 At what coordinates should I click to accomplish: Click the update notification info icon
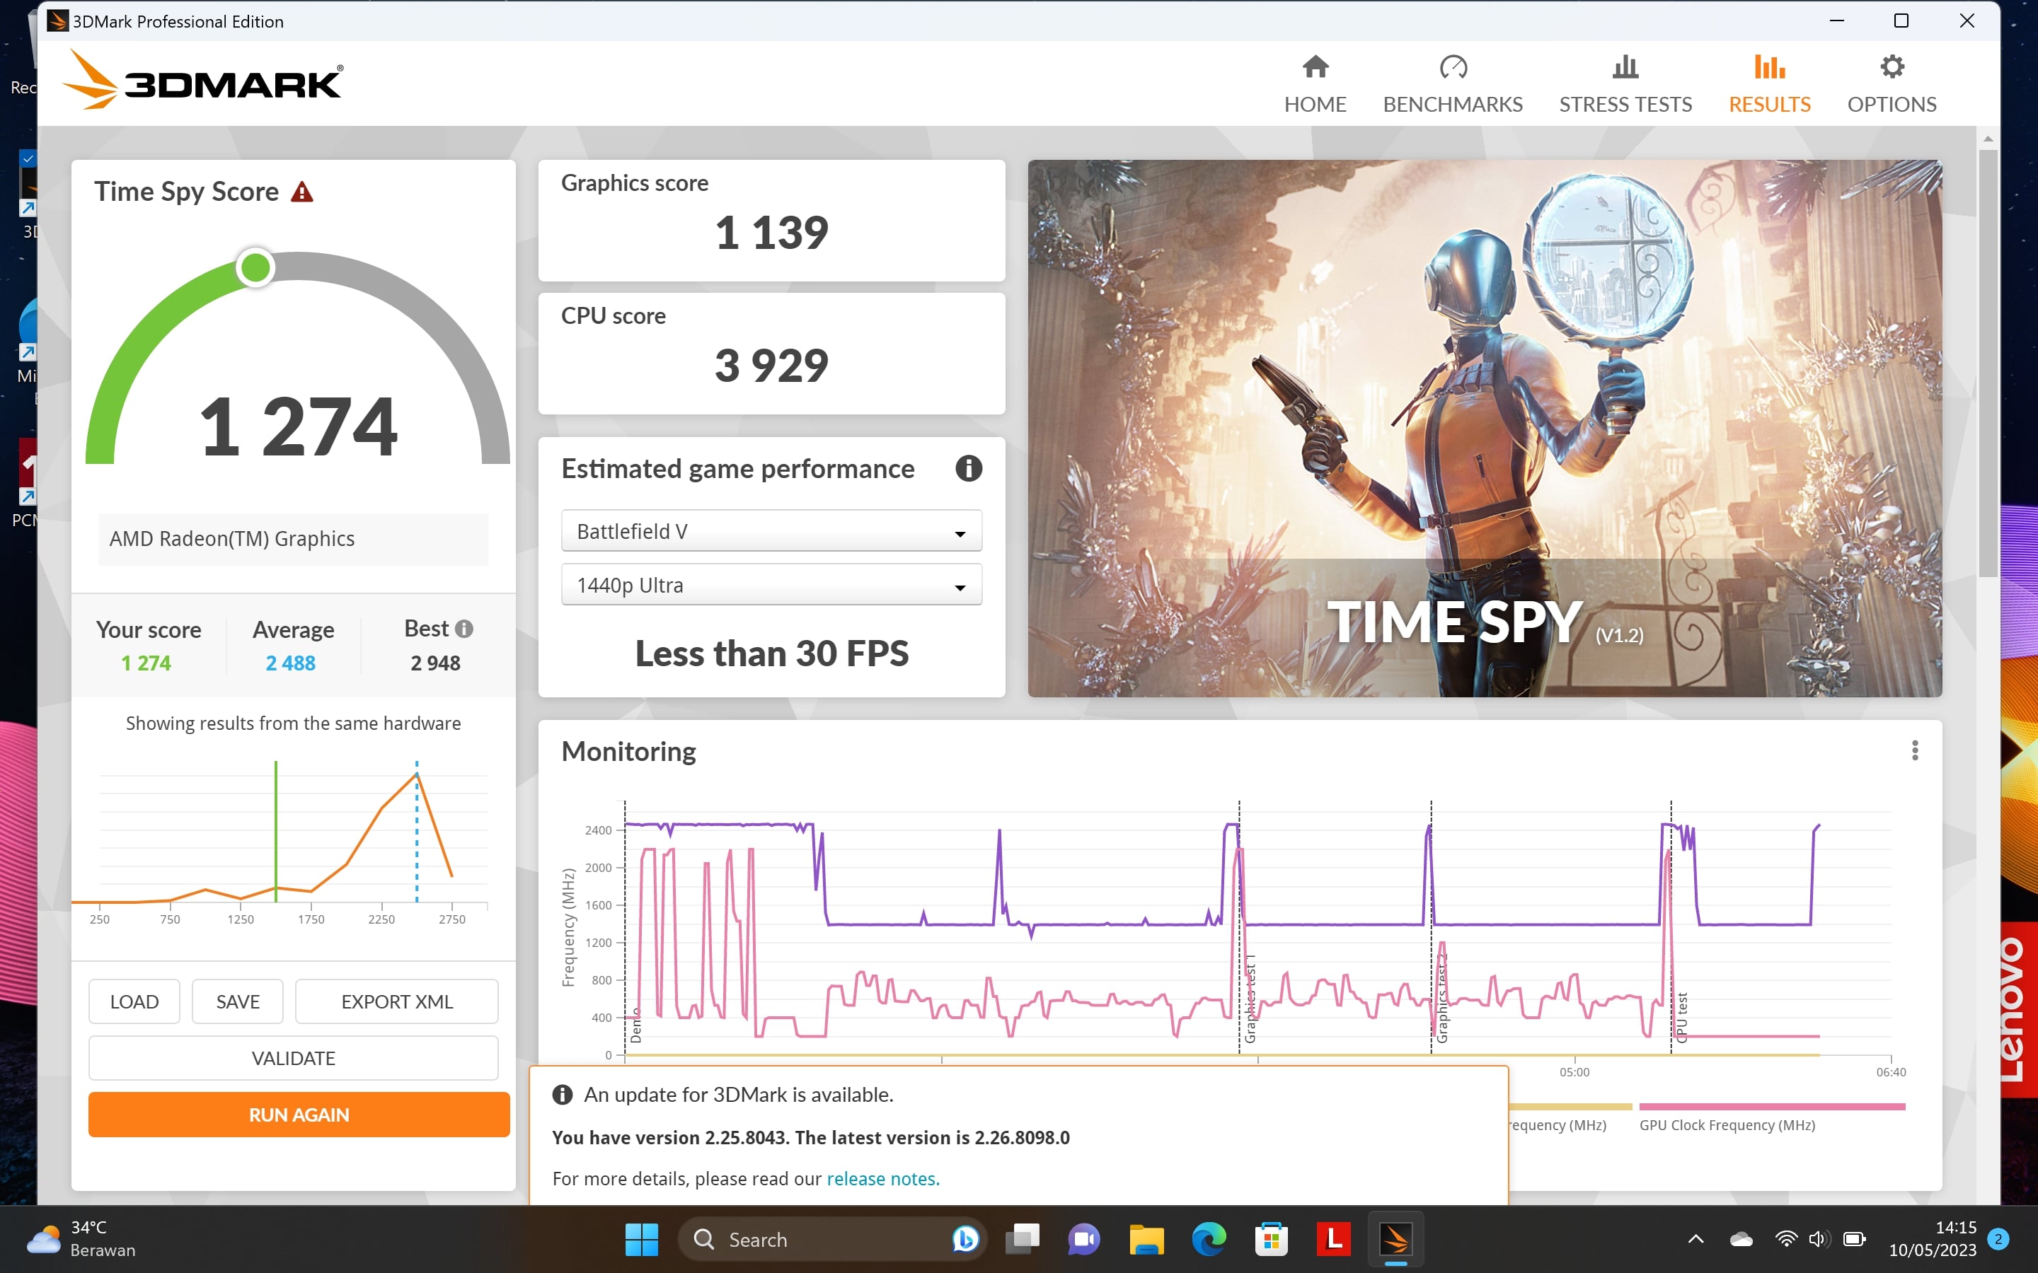(562, 1095)
